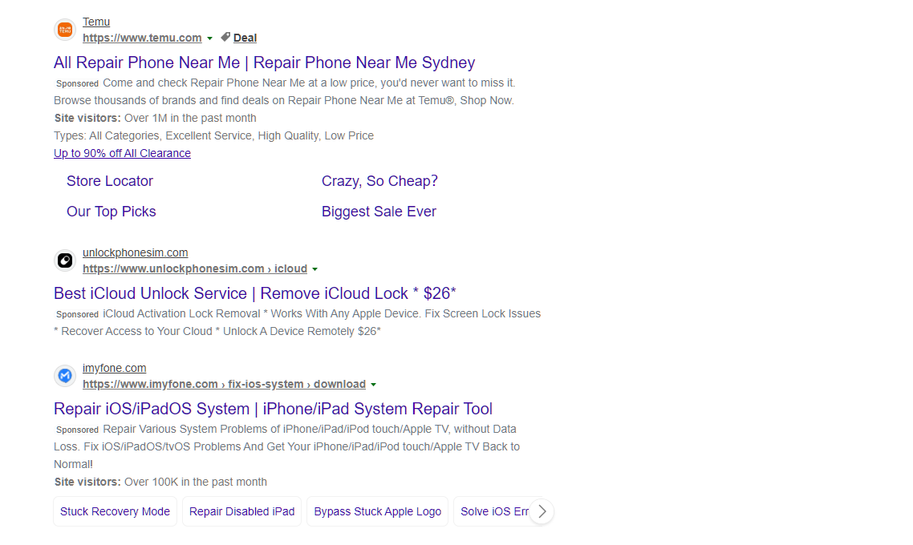913x545 pixels.
Task: Visit "Our Top Picks" sitelink
Action: point(112,212)
